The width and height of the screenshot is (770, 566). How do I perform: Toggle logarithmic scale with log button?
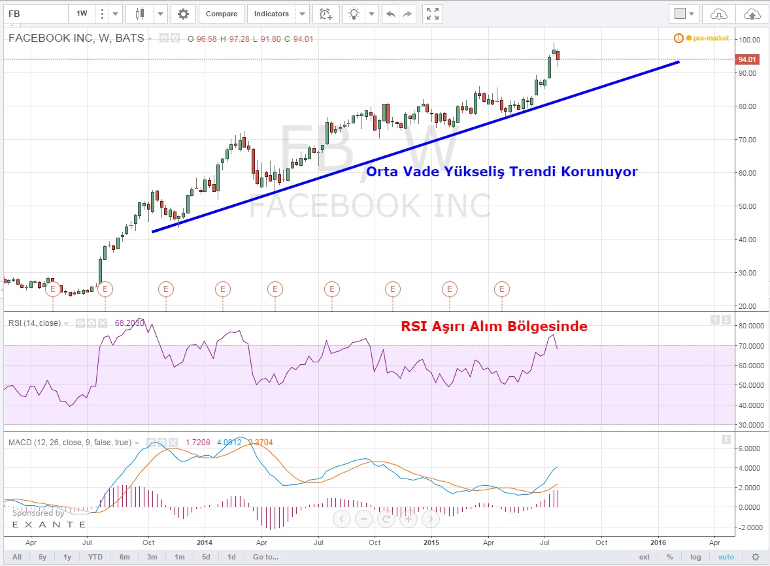pos(695,557)
